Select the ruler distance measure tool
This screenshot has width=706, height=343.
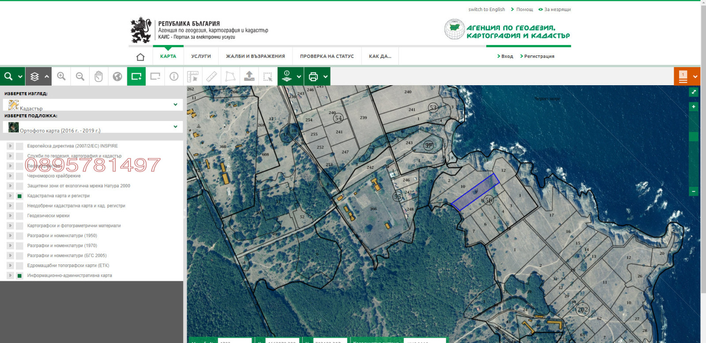(x=211, y=76)
